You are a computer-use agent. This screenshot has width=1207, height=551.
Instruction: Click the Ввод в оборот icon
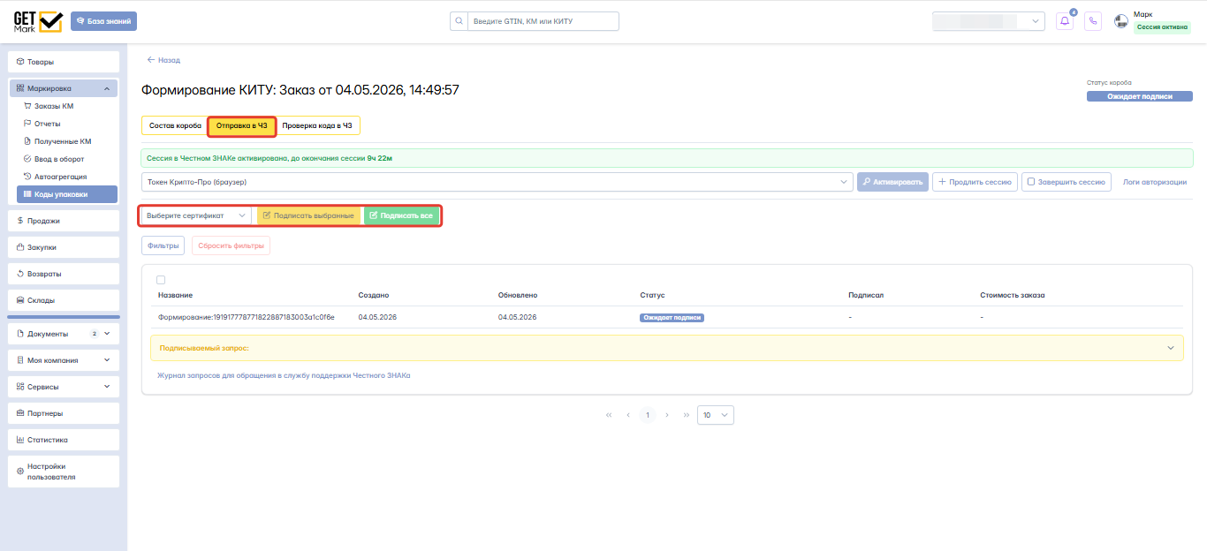(27, 159)
